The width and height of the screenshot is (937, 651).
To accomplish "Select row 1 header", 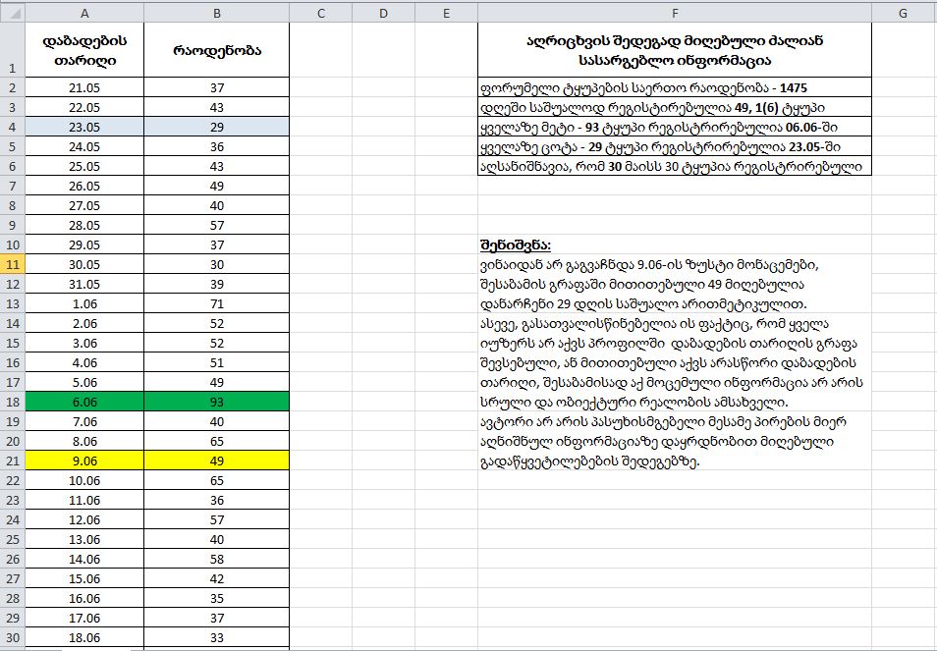I will point(12,49).
